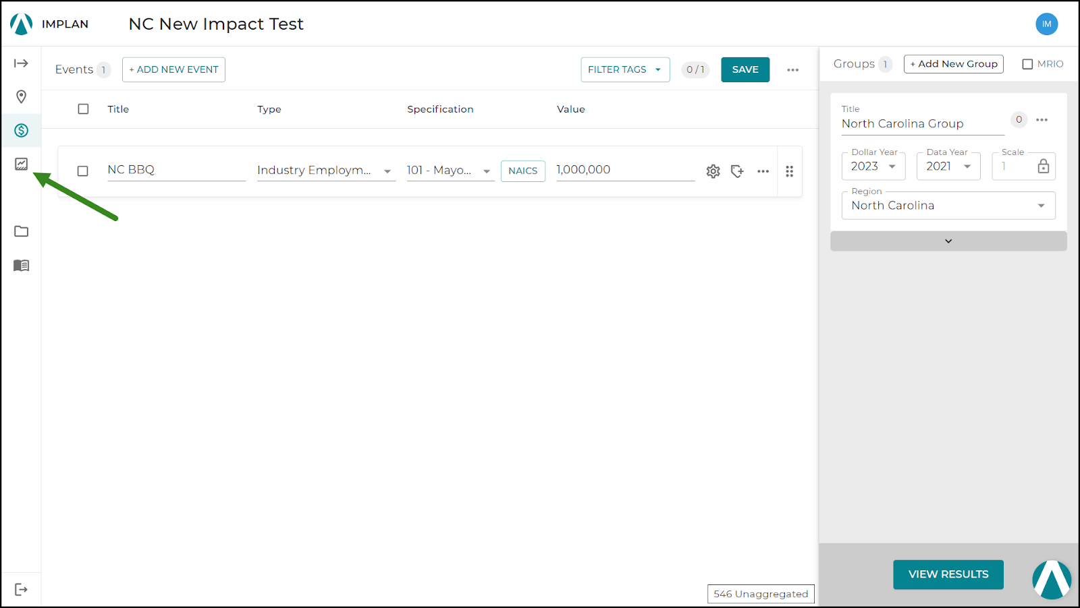Viewport: 1080px width, 608px height.
Task: Toggle the select-all events checkbox
Action: (x=82, y=109)
